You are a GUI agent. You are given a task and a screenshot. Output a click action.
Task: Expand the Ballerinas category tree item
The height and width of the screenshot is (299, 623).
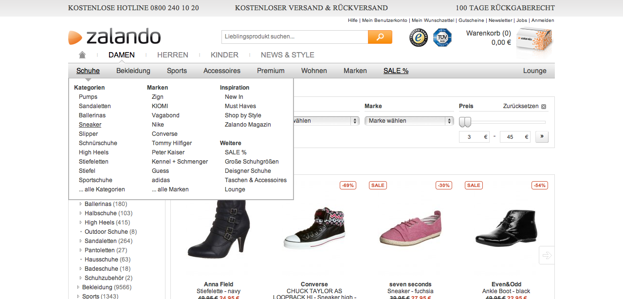point(81,204)
